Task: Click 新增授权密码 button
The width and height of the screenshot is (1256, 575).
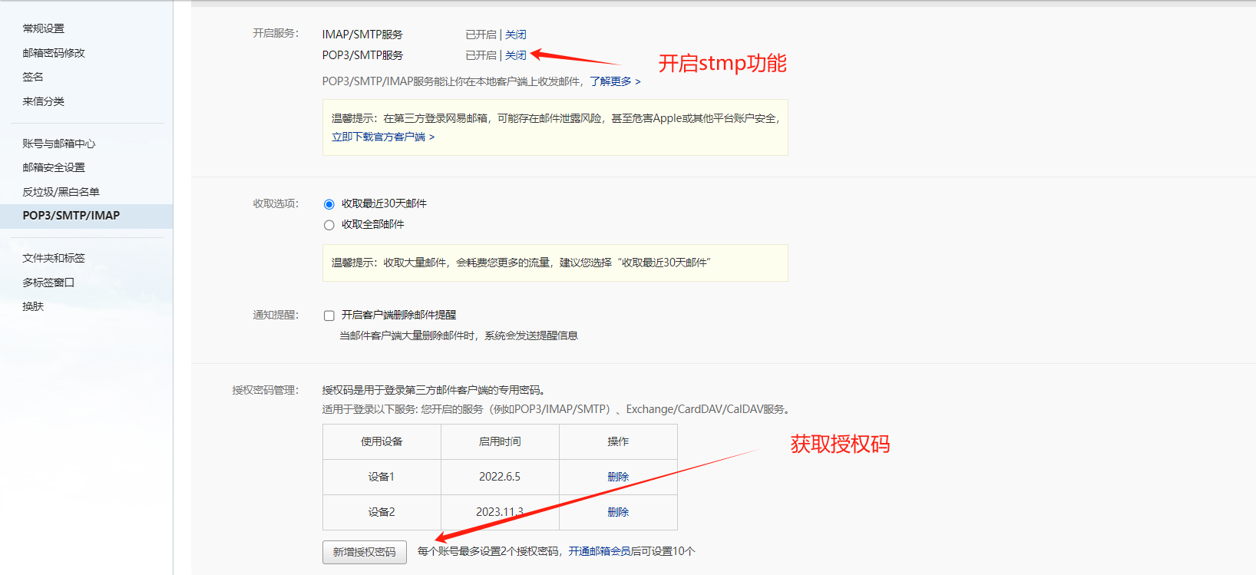Action: (x=365, y=552)
